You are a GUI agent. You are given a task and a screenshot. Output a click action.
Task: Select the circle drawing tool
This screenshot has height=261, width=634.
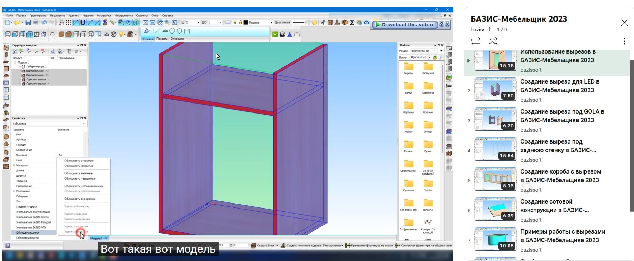coord(172,31)
